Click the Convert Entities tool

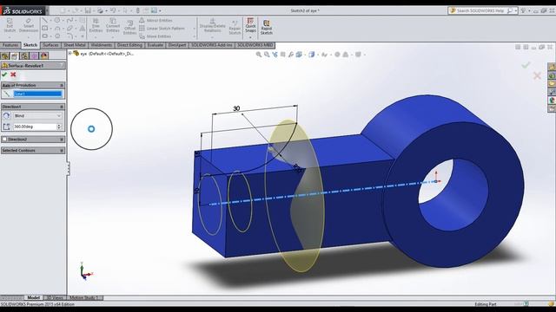coord(113,25)
